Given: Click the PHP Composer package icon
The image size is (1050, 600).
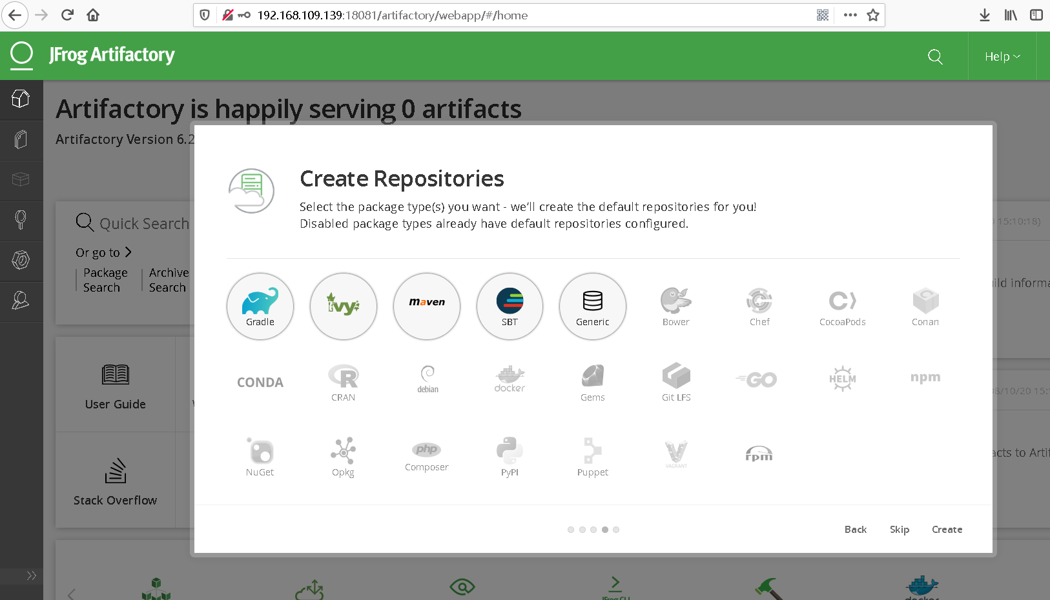Looking at the screenshot, I should (427, 457).
